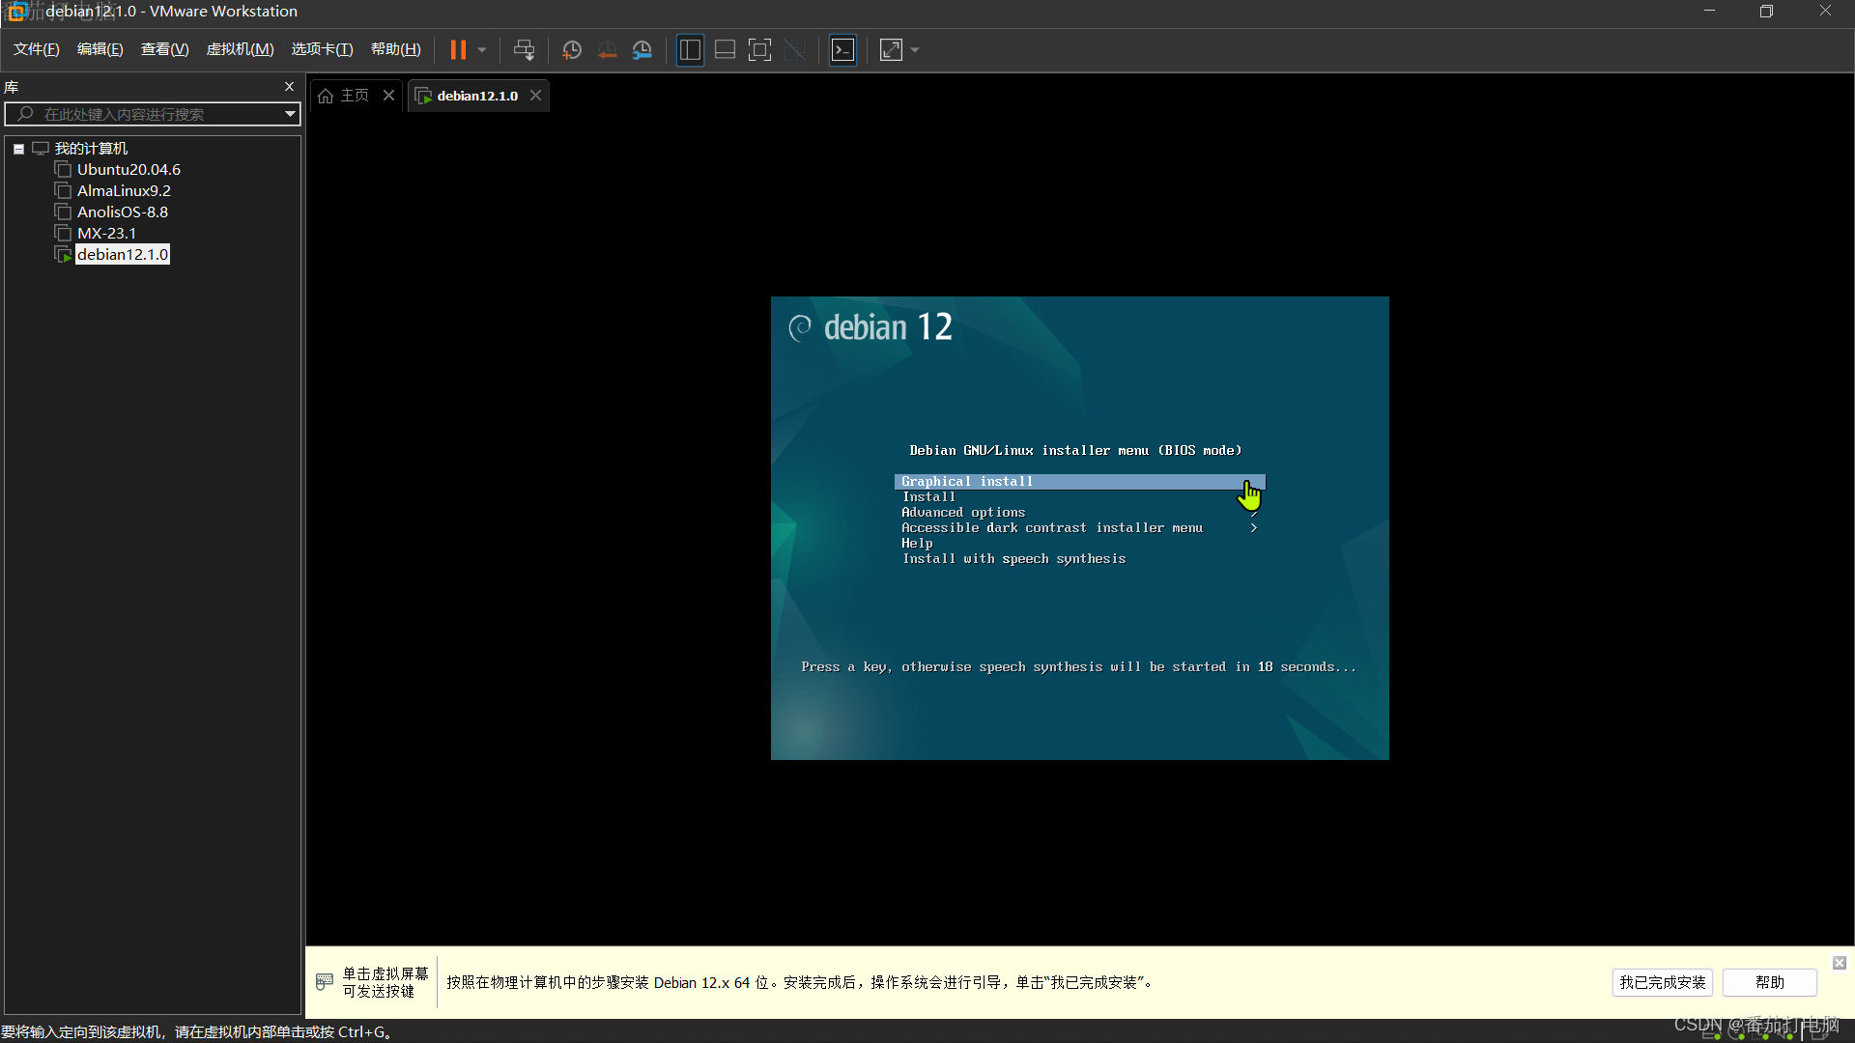Select Ubuntu20.04.6 in the library
The width and height of the screenshot is (1855, 1043).
[128, 169]
